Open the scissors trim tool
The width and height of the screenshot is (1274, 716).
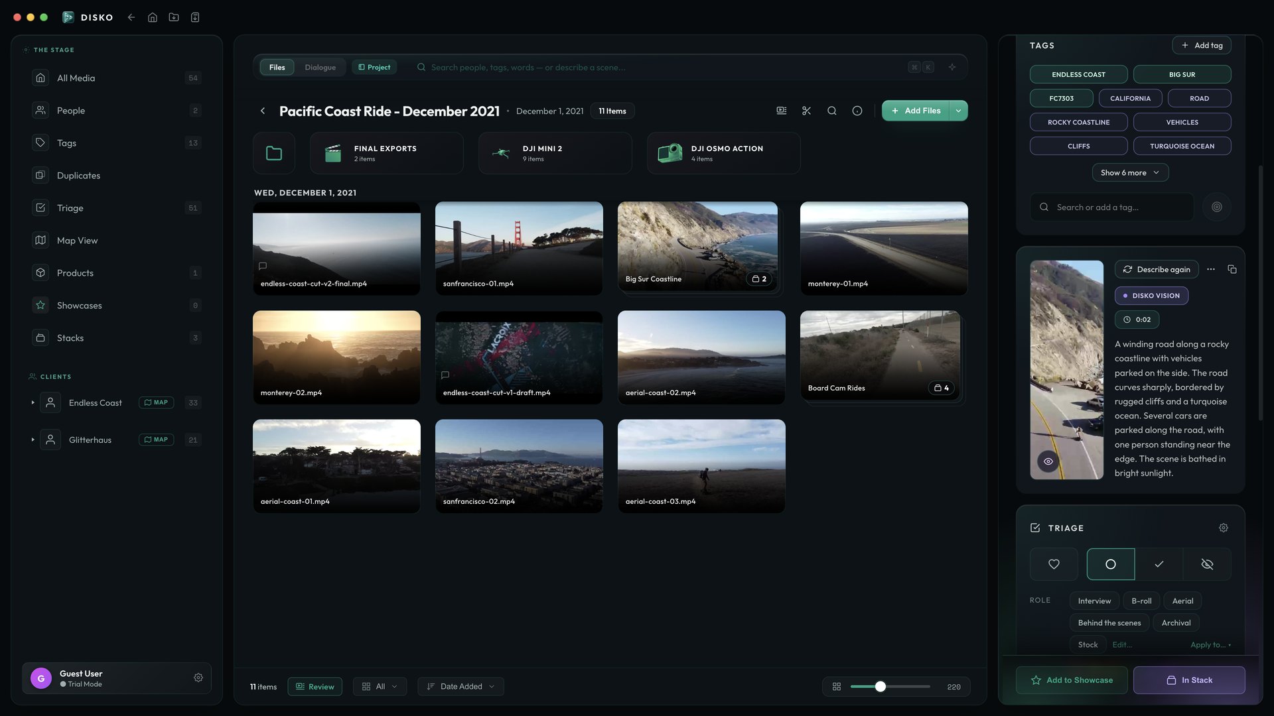click(x=806, y=111)
